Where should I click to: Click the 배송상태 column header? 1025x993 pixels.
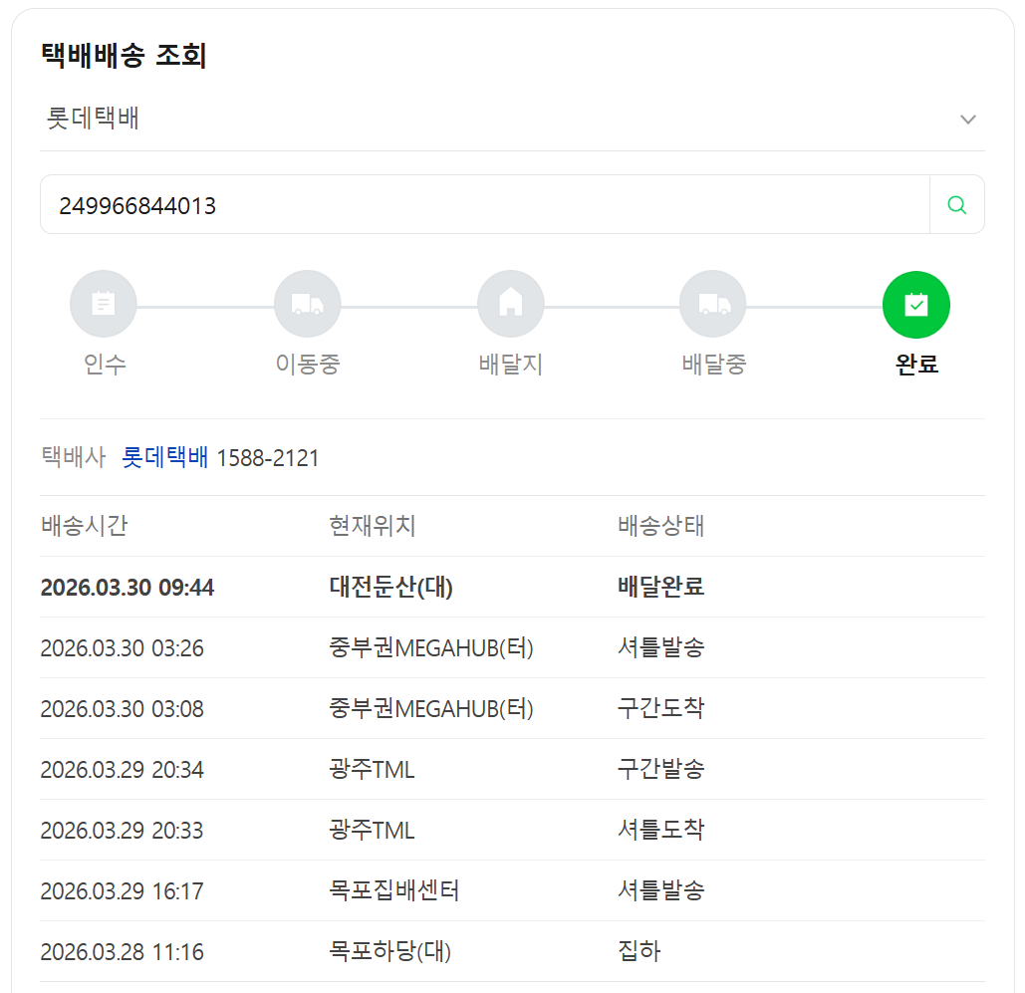point(660,526)
